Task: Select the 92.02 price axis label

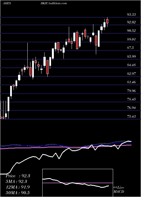Action: pyautogui.click(x=131, y=22)
